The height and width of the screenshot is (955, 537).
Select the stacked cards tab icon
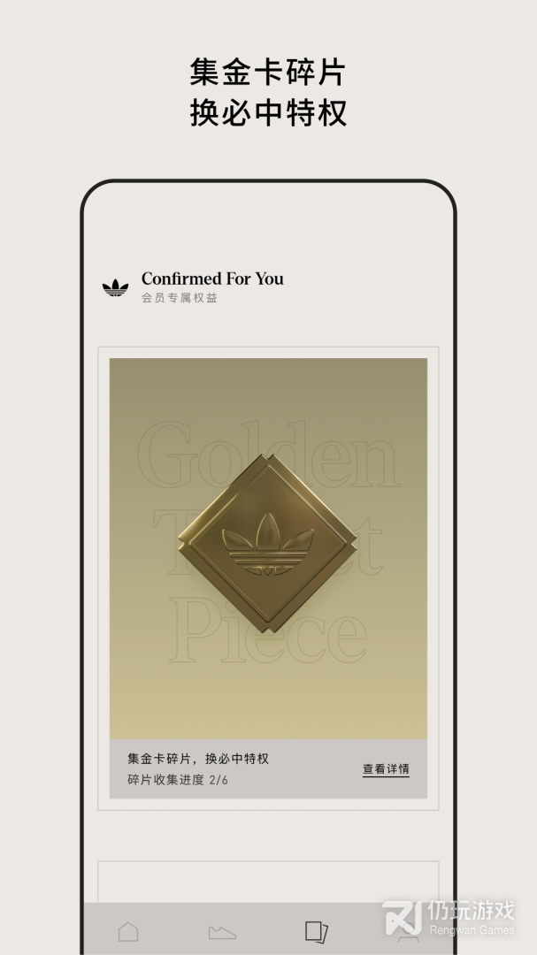pos(317,932)
